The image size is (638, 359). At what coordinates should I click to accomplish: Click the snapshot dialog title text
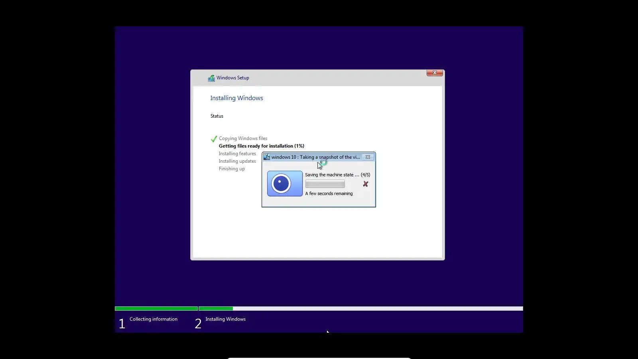[316, 157]
